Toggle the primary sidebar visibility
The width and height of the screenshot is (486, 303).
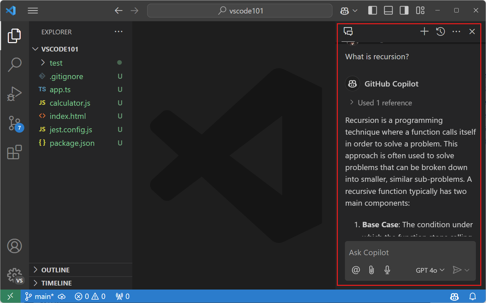click(372, 10)
